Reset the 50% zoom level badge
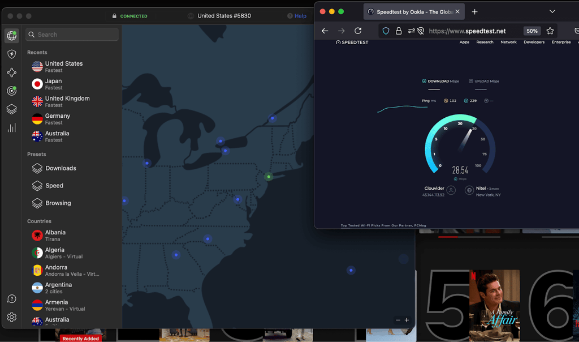This screenshot has height=342, width=579. (532, 31)
